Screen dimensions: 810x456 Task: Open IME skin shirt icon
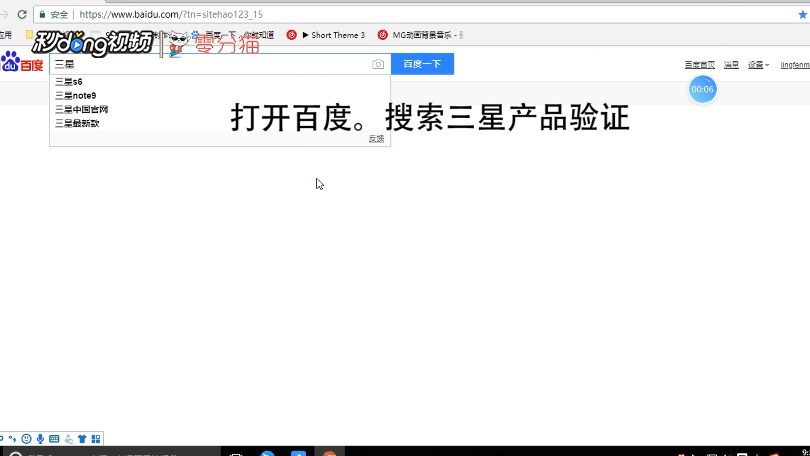coord(82,439)
